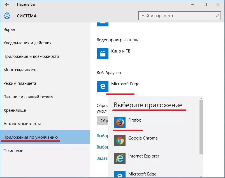Minimize the Параметры window
Screen dimensions: 225x178
click(x=192, y=4)
